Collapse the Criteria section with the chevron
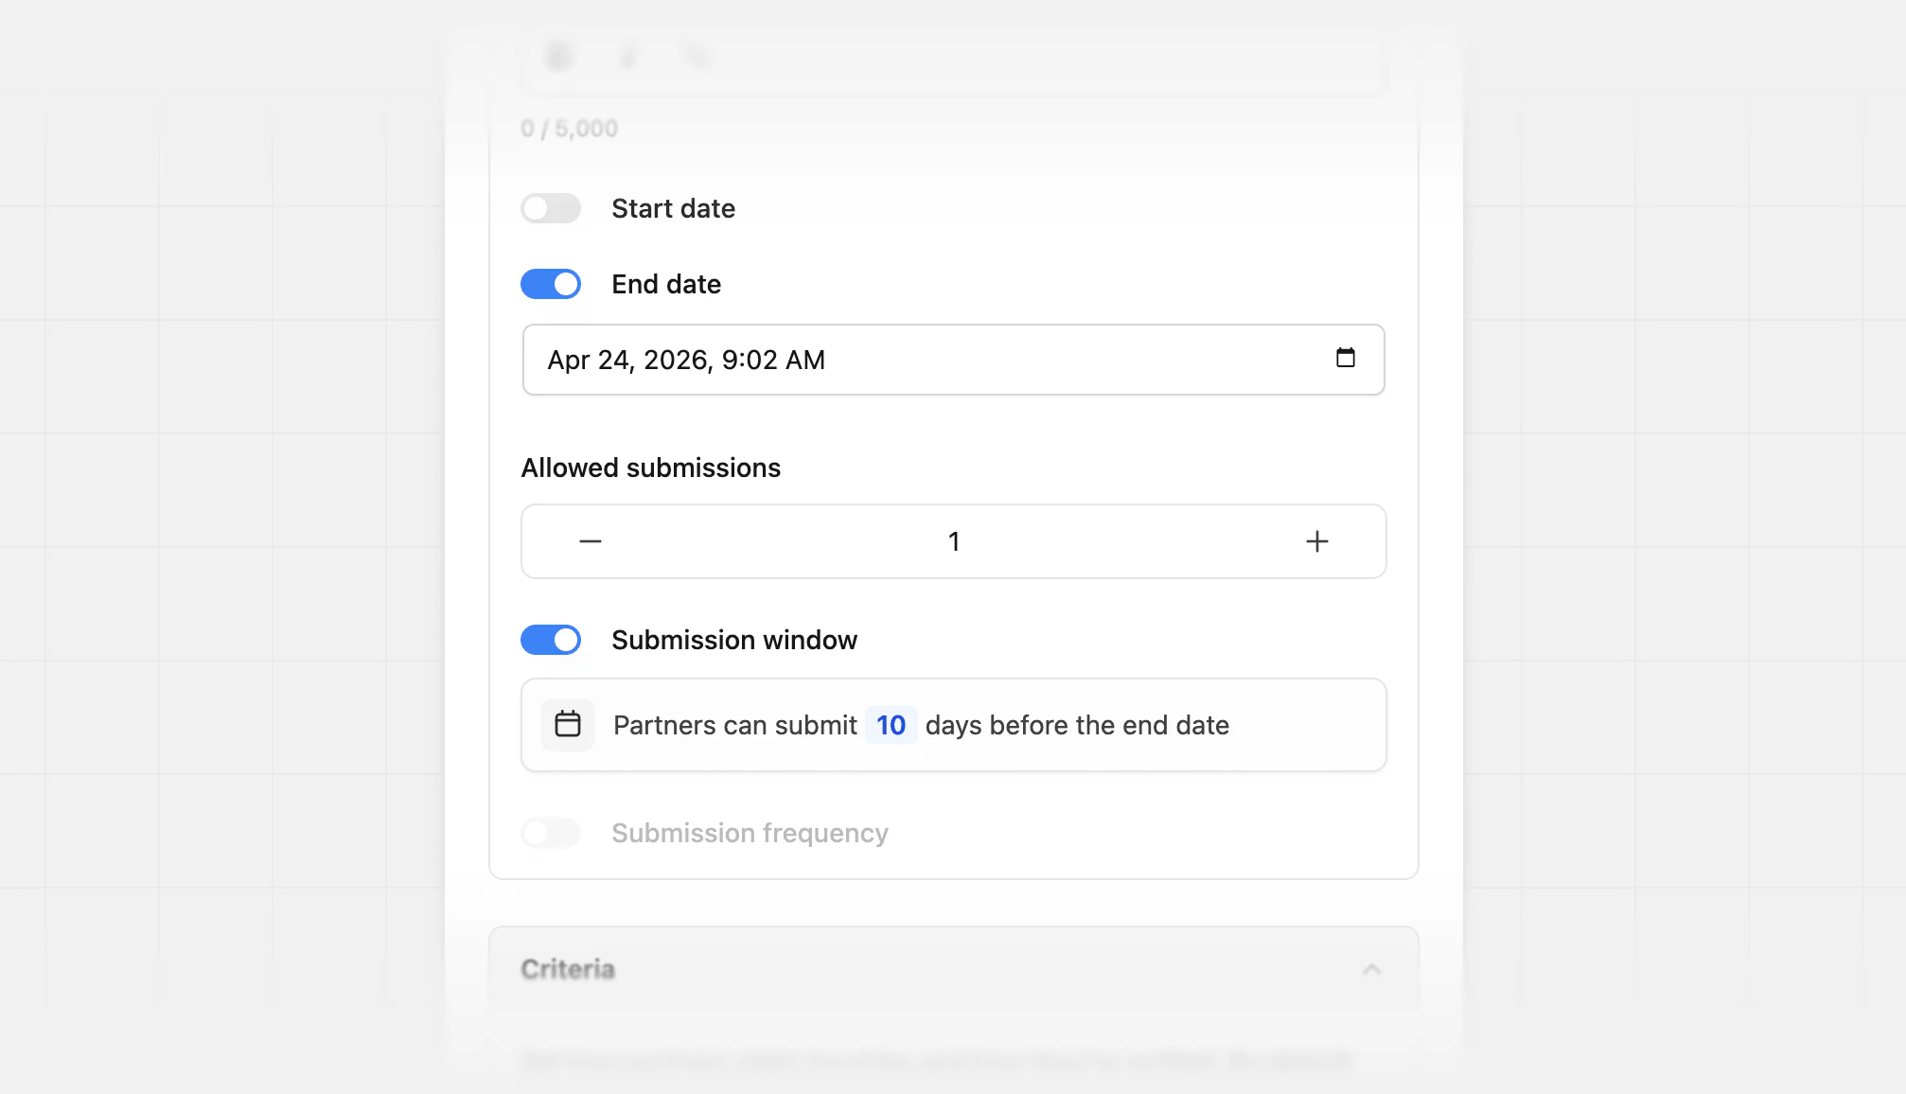Screen dimensions: 1906x1094 (1374, 969)
